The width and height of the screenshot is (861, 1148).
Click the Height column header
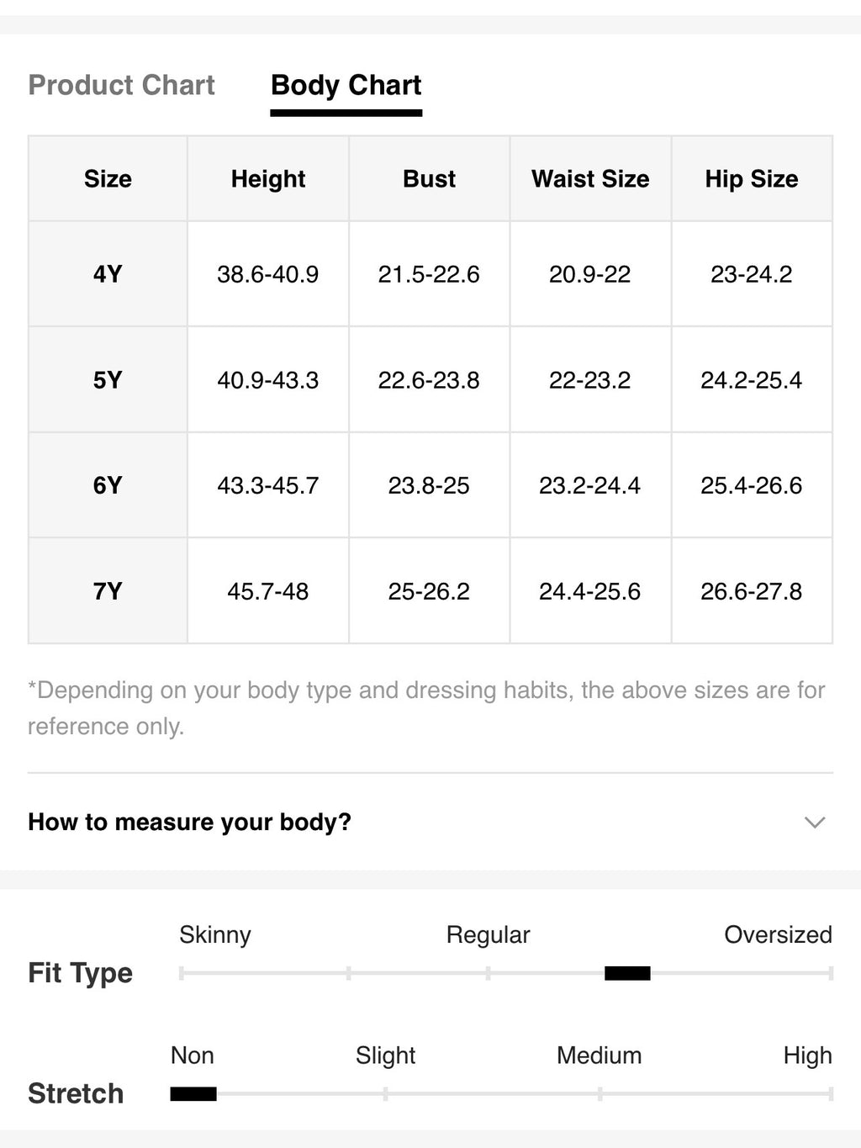(x=268, y=179)
